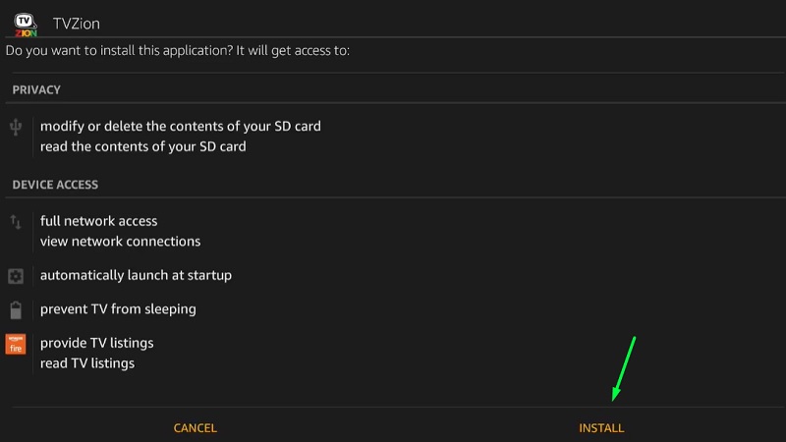Select the INSTALL button
This screenshot has width=786, height=442.
click(601, 428)
